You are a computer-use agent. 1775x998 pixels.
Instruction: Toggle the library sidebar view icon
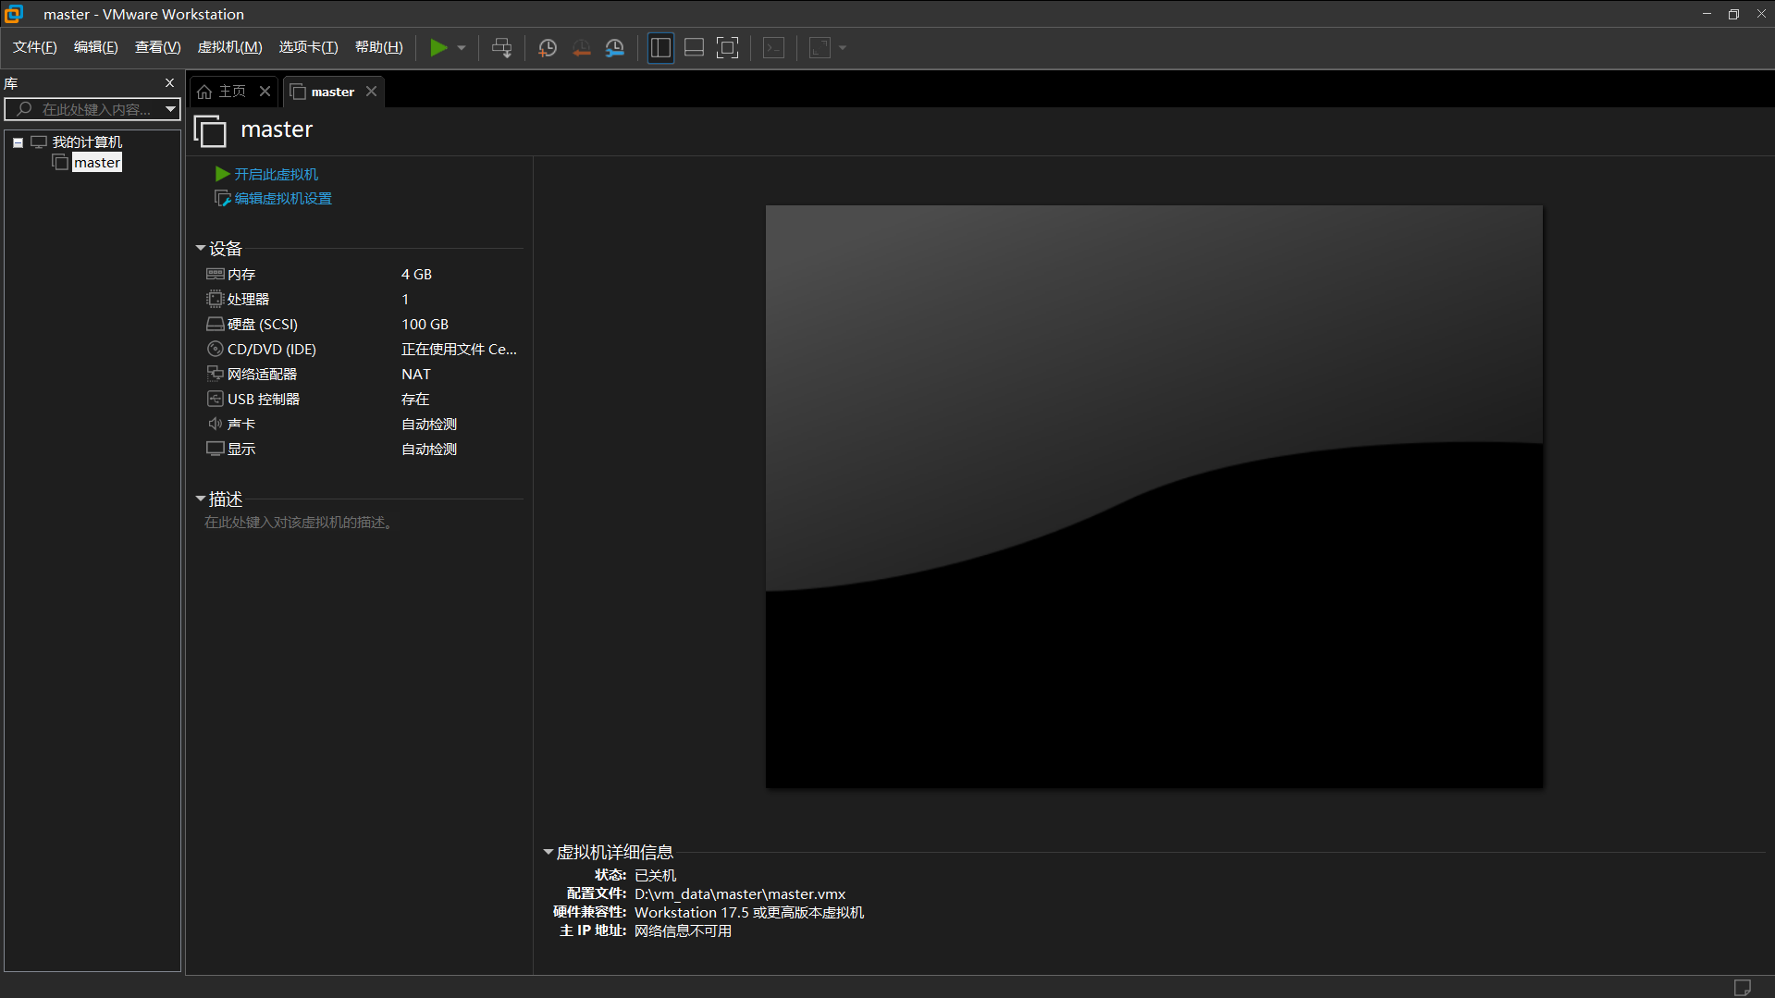click(x=660, y=48)
